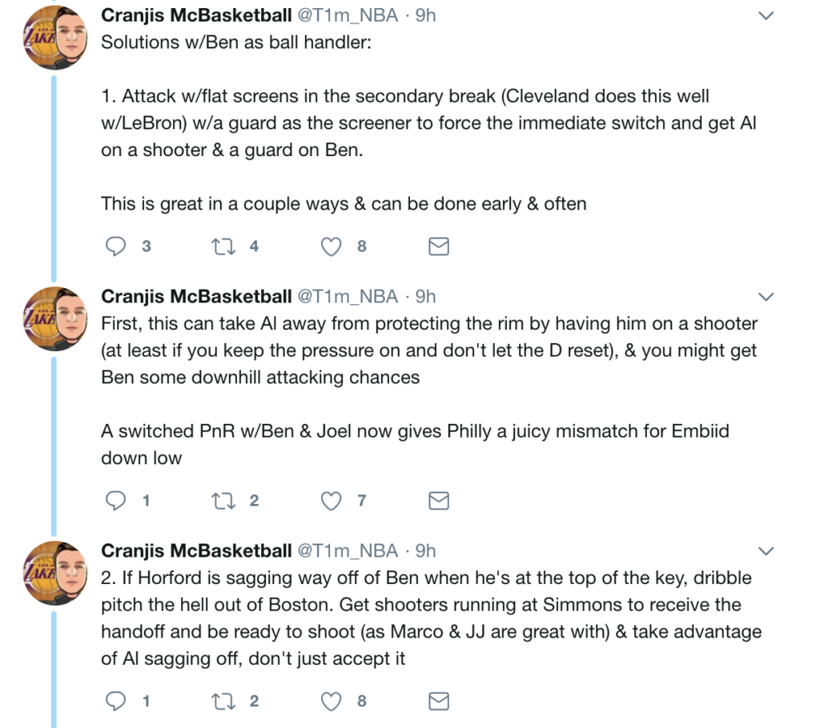Open Cranjis McBasketball profile from first tweet
The image size is (820, 728).
(x=196, y=15)
